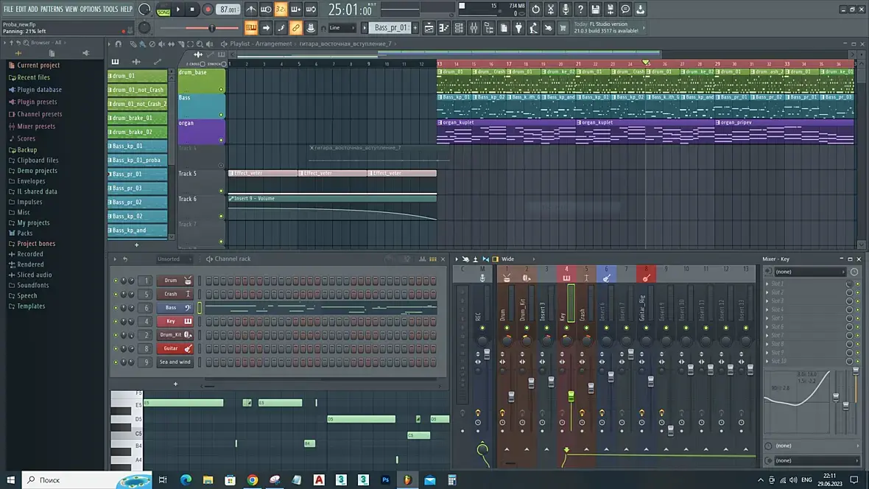
Task: Toggle the link chain icon in toolbar
Action: click(296, 28)
